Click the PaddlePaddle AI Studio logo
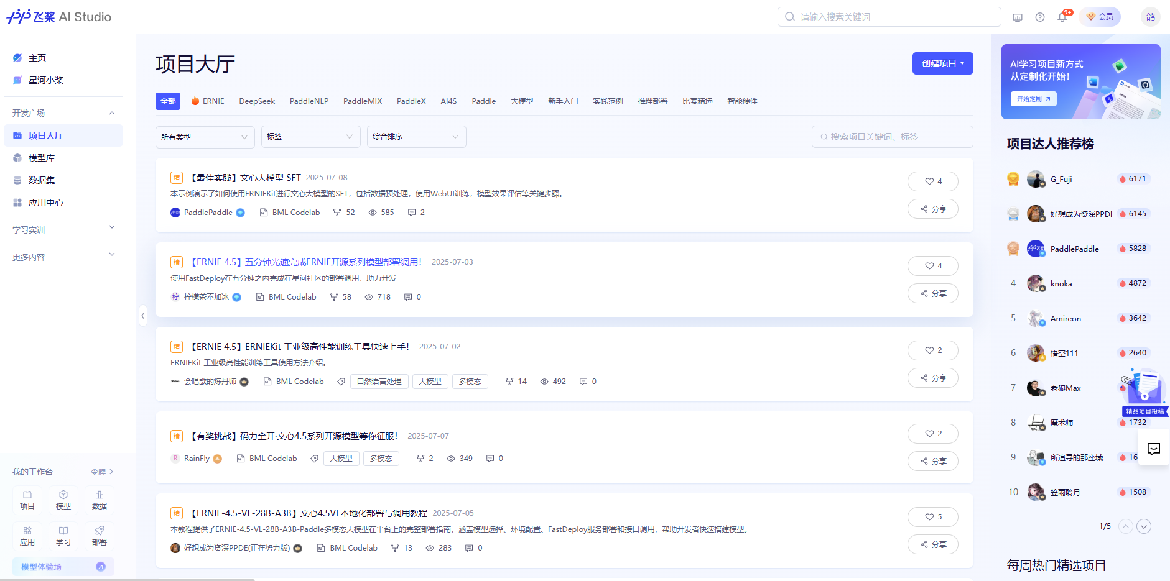 coord(59,17)
